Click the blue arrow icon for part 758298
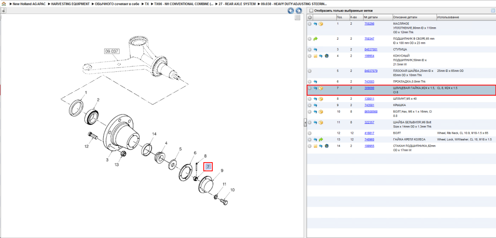496x238 pixels. pyautogui.click(x=315, y=24)
